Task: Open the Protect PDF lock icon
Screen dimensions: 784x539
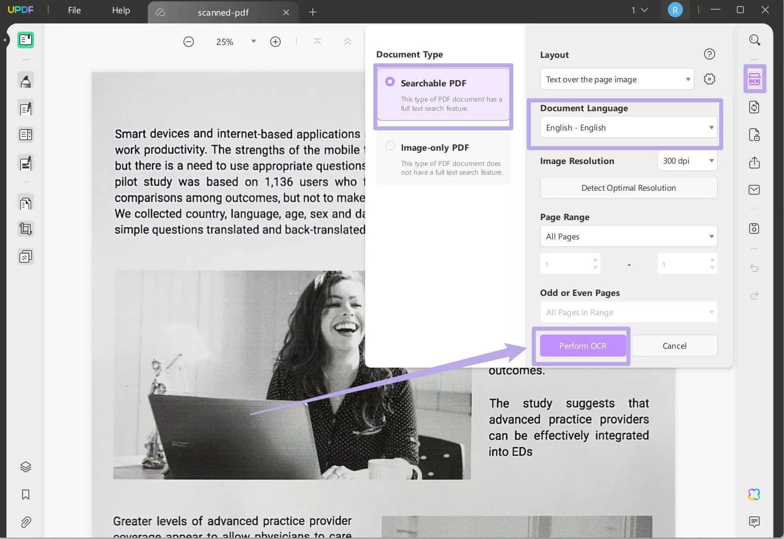Action: pyautogui.click(x=755, y=135)
